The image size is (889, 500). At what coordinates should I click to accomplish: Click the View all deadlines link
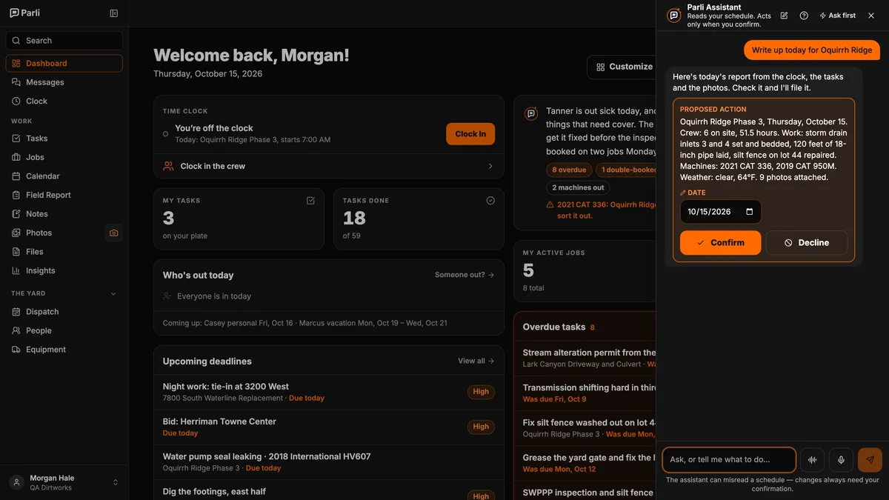[476, 361]
